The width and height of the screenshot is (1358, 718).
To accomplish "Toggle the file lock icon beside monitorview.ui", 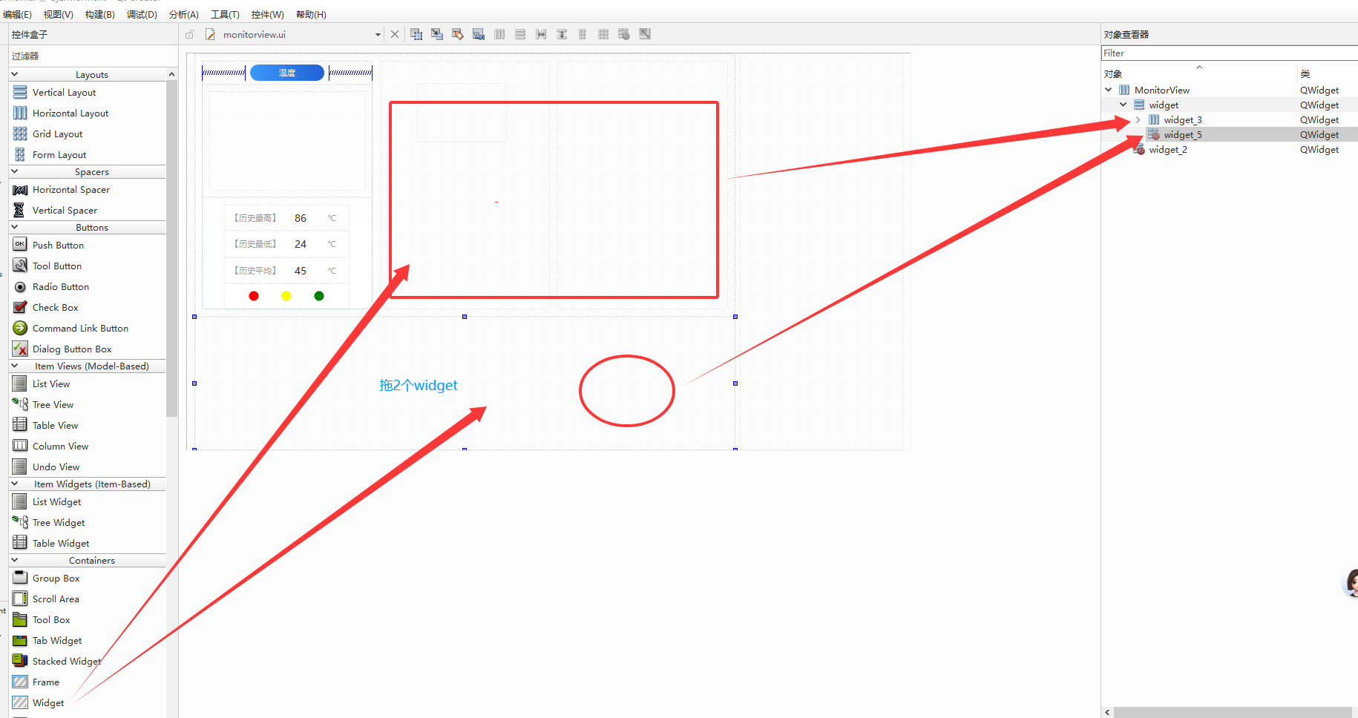I will (x=190, y=34).
